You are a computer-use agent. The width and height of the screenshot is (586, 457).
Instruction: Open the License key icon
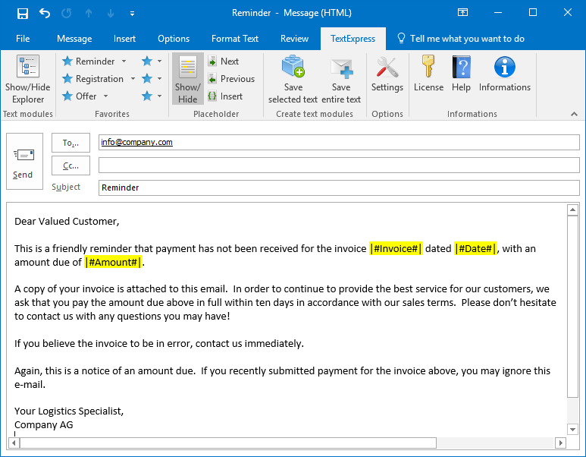click(428, 69)
